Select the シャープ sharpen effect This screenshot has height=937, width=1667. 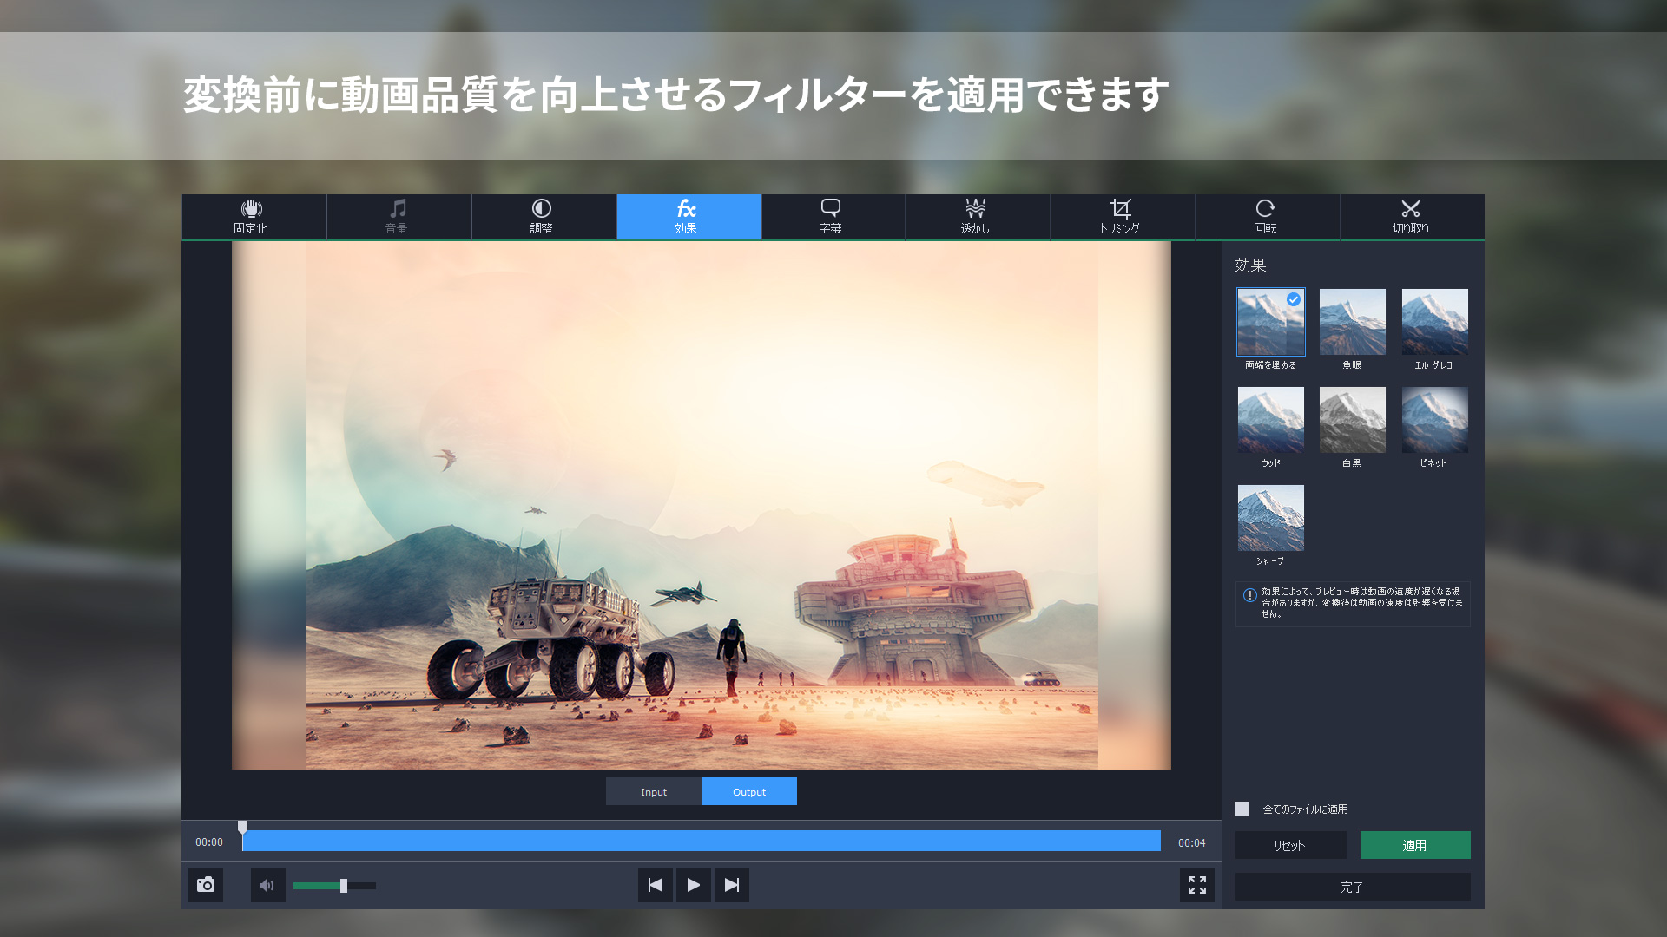(1270, 518)
